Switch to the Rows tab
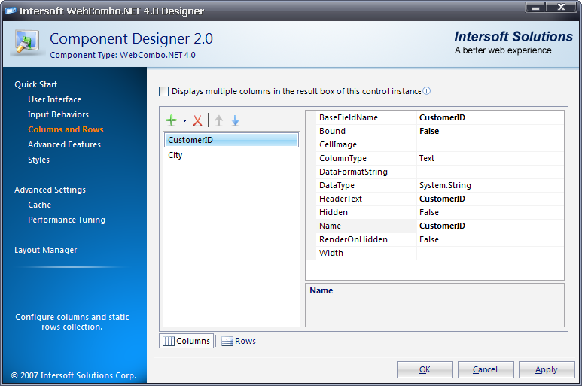The width and height of the screenshot is (582, 386). coord(239,341)
